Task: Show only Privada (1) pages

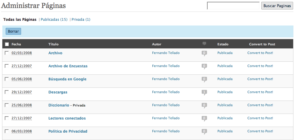Action: point(81,20)
